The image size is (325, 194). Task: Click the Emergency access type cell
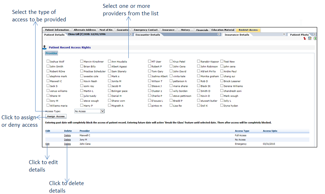pos(241,144)
